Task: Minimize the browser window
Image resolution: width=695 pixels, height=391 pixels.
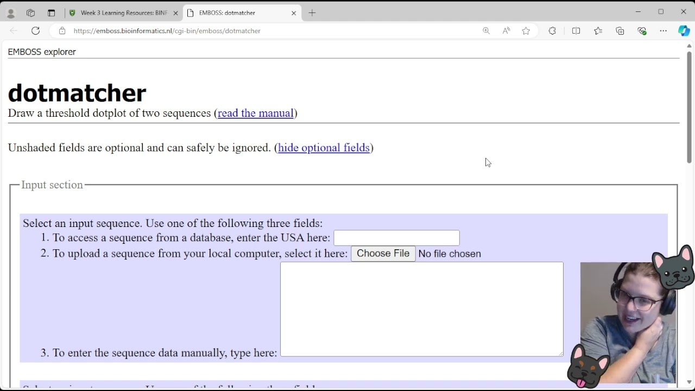Action: (x=638, y=11)
